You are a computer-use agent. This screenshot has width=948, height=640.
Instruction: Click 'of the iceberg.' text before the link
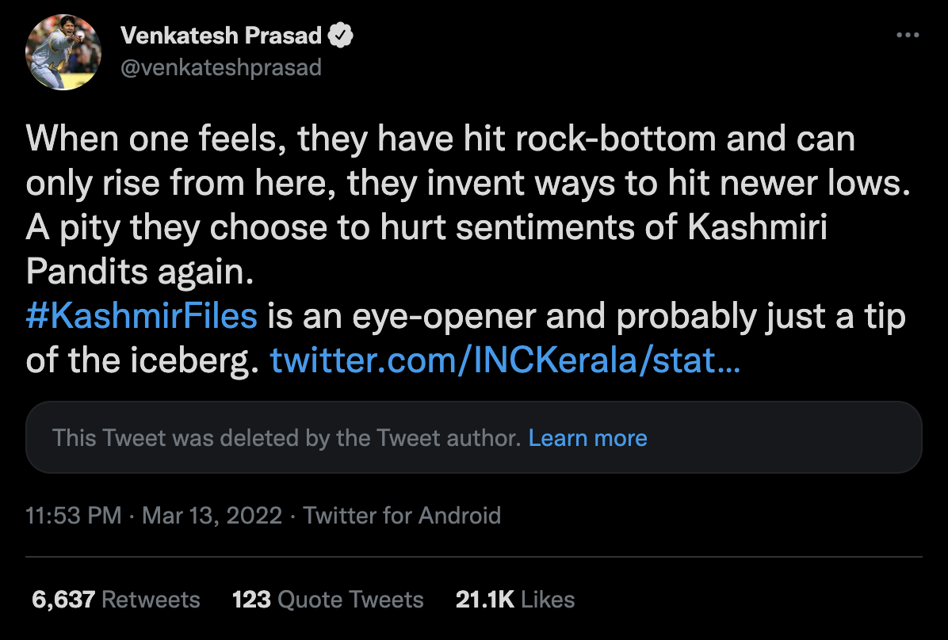(x=143, y=361)
